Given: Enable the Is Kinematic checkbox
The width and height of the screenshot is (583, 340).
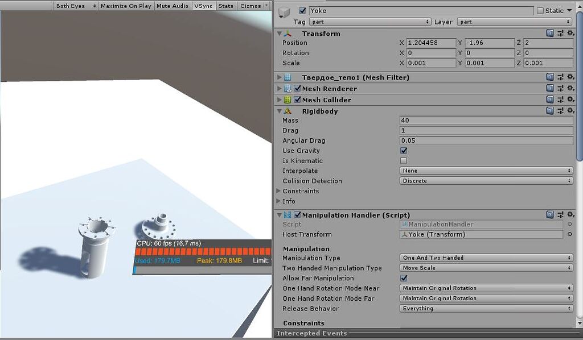Looking at the screenshot, I should coord(404,161).
